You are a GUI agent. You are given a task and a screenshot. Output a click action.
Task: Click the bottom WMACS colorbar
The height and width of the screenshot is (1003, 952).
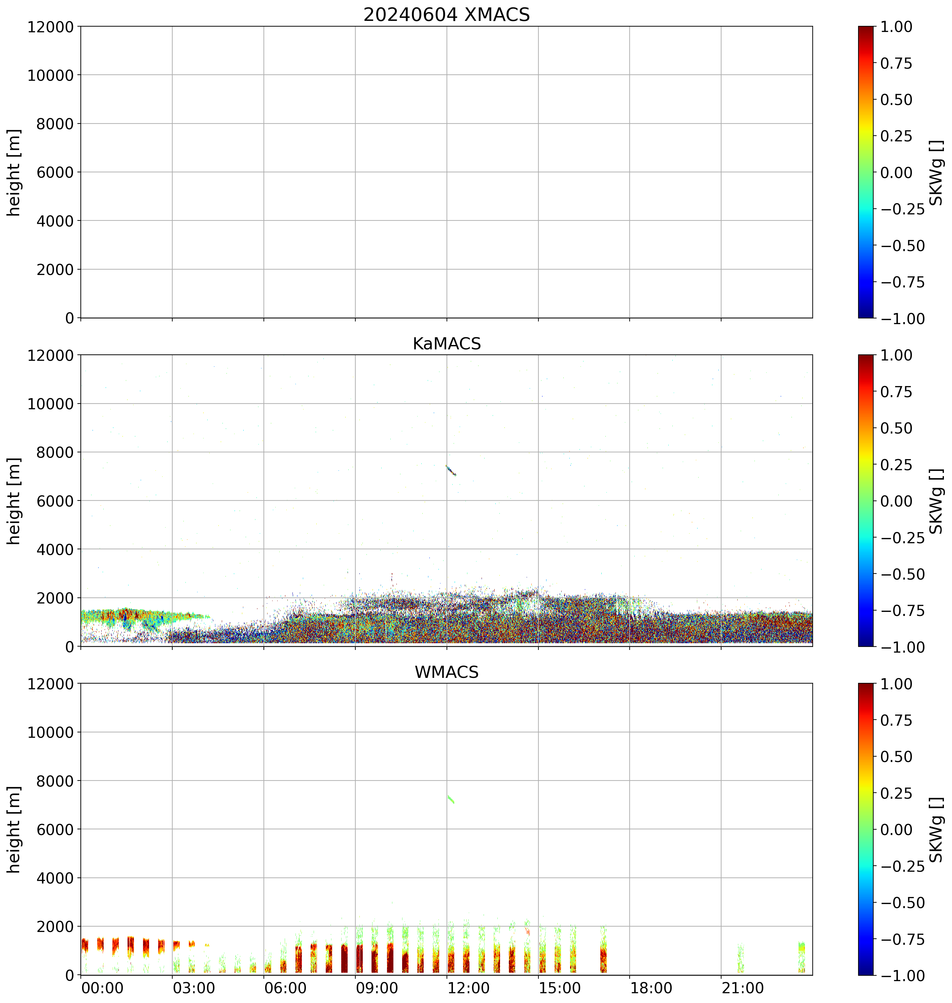[866, 829]
